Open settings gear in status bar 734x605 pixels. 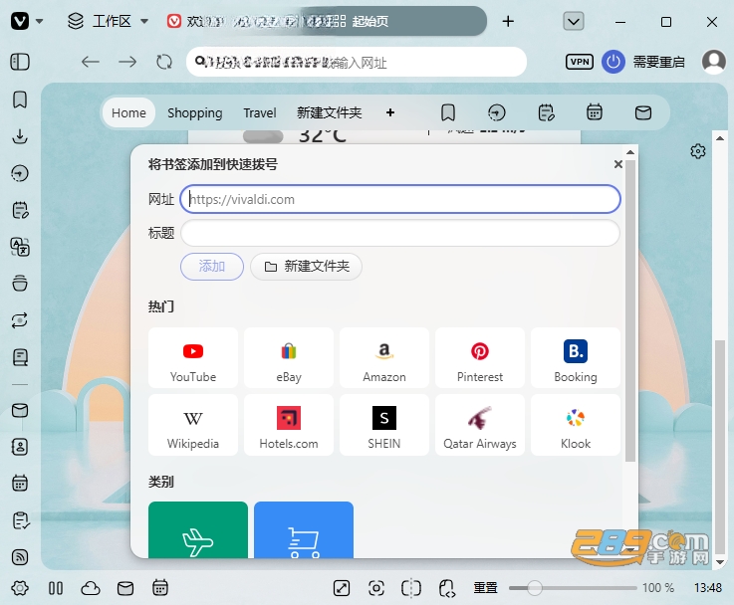(x=20, y=588)
